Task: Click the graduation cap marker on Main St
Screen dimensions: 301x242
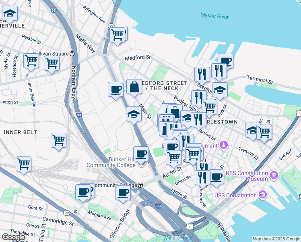Action: pos(134,115)
